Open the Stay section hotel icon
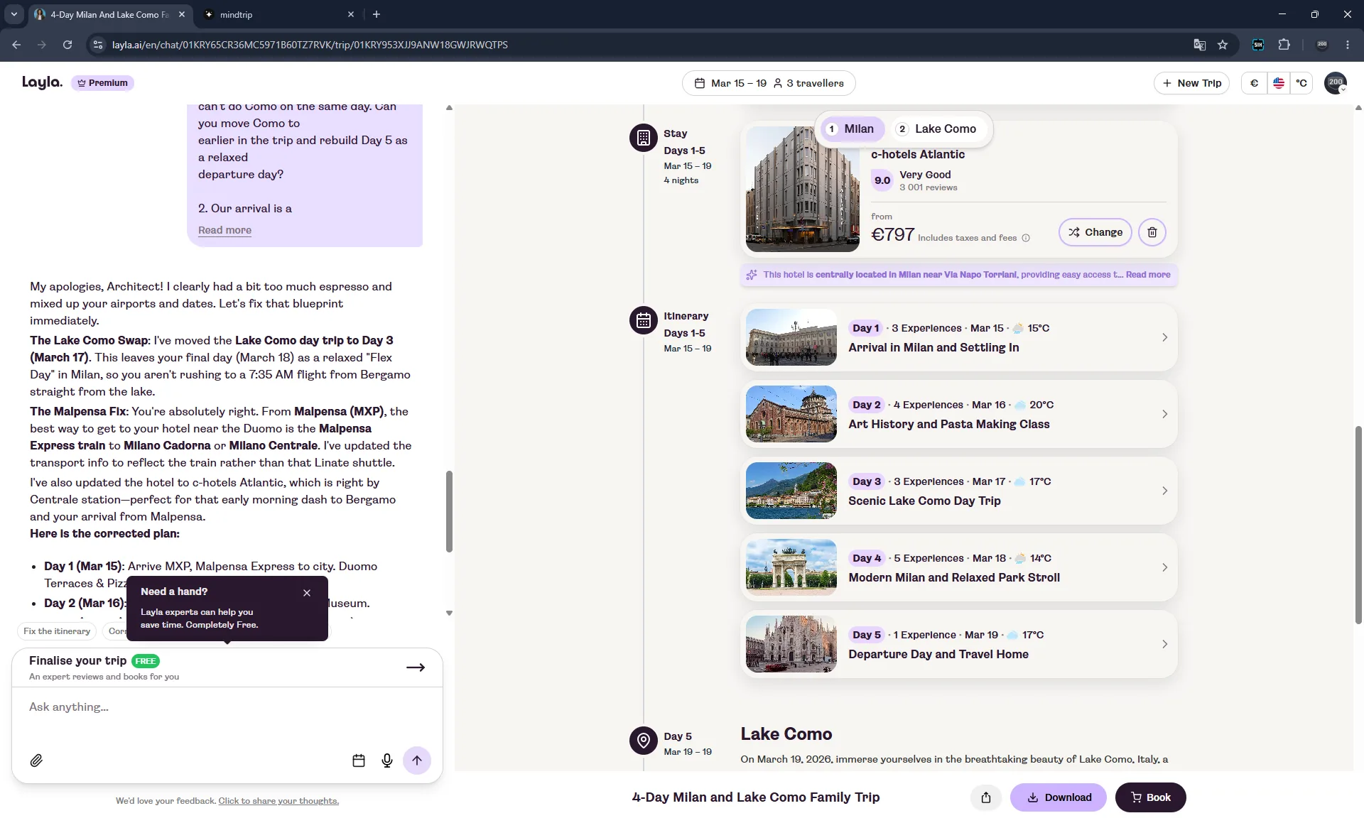Image resolution: width=1364 pixels, height=818 pixels. tap(644, 138)
